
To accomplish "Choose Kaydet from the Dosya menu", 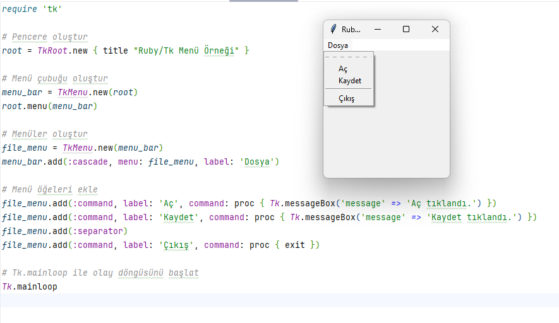I will (x=349, y=81).
